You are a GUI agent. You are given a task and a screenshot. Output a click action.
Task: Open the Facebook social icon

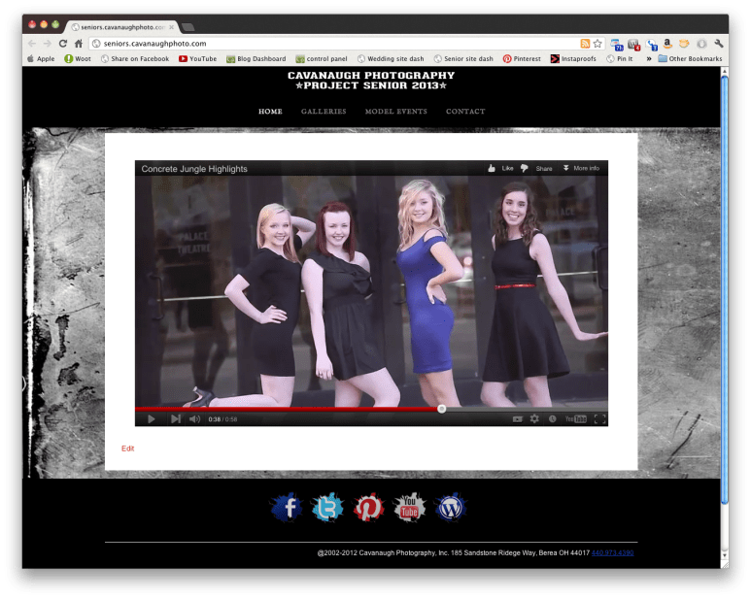click(287, 507)
